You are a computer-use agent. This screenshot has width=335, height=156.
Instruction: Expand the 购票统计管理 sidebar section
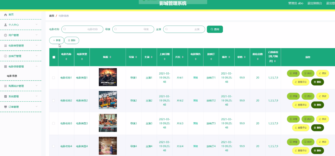pyautogui.click(x=37, y=86)
